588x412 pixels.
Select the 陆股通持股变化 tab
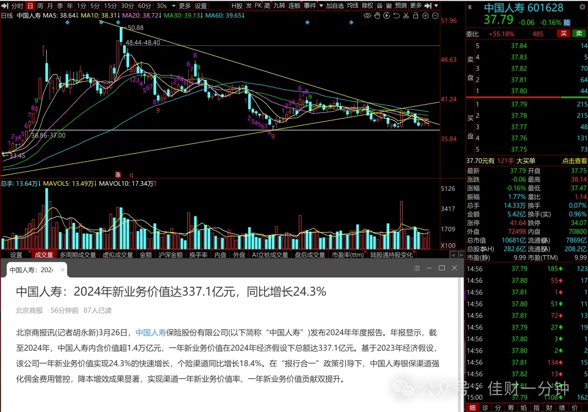tap(391, 255)
